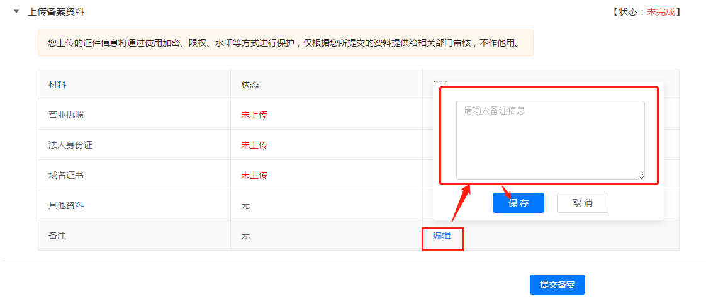Save the remark with 保存 button
The height and width of the screenshot is (301, 706).
(518, 203)
